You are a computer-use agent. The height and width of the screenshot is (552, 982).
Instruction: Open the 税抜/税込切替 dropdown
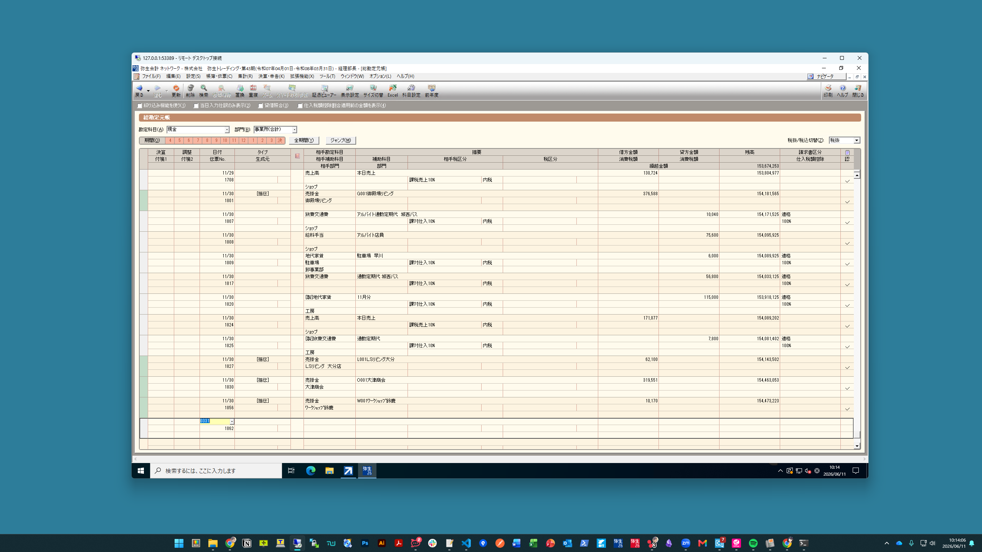pos(856,140)
